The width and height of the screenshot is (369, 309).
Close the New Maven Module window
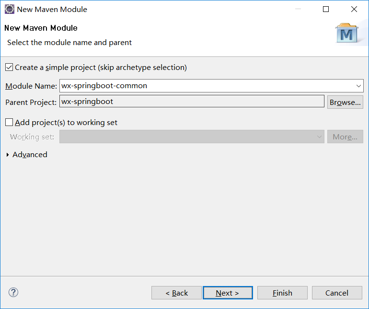click(x=354, y=9)
